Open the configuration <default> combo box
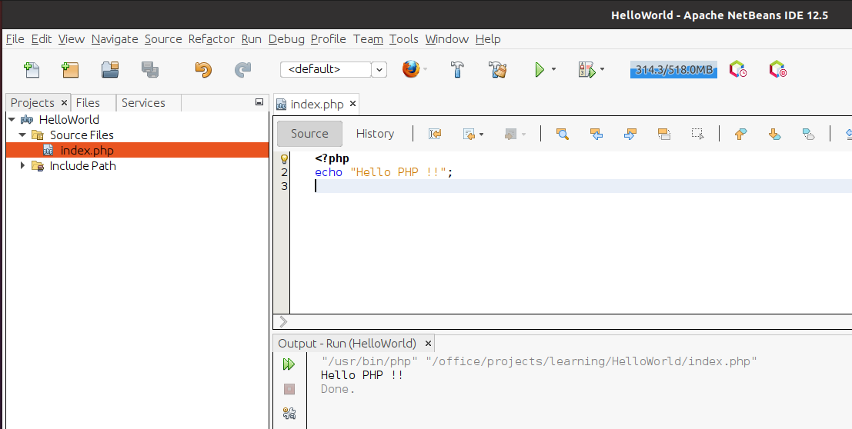Image resolution: width=852 pixels, height=429 pixels. (x=333, y=69)
